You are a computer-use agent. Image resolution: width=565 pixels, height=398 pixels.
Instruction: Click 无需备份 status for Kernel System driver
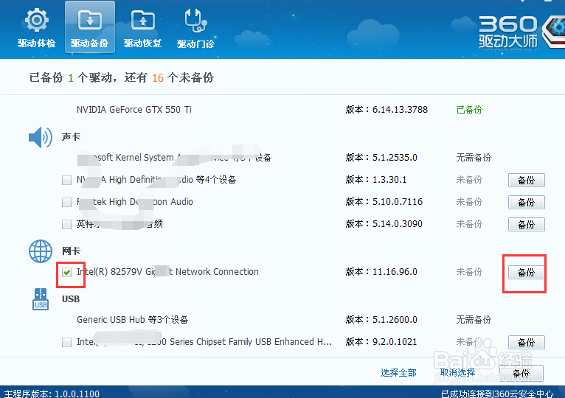coord(474,158)
